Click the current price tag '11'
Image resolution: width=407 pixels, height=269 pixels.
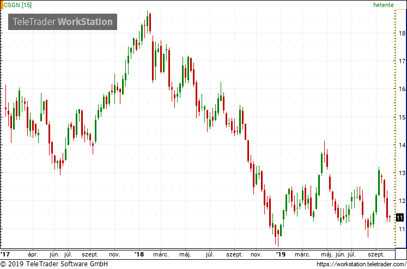400,218
